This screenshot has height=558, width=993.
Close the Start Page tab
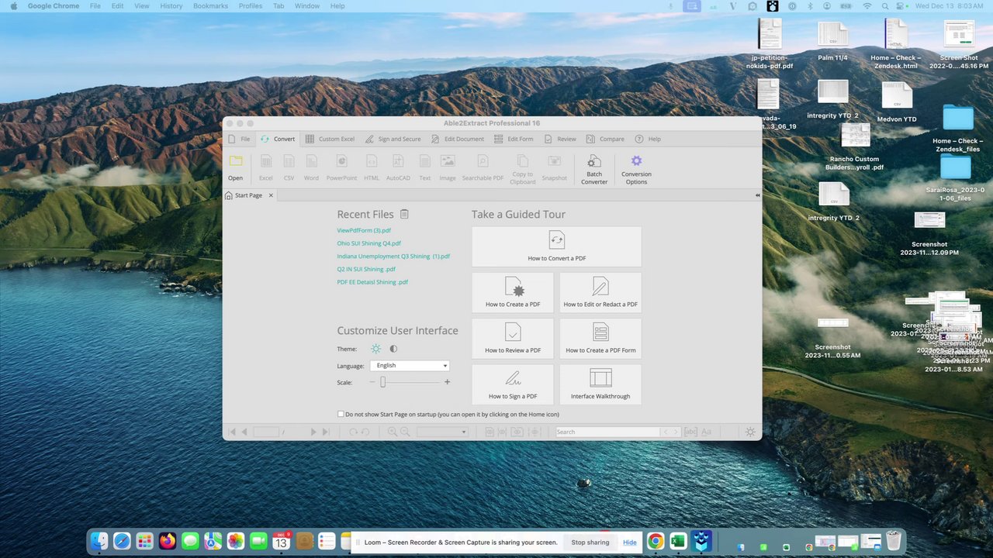tap(271, 195)
